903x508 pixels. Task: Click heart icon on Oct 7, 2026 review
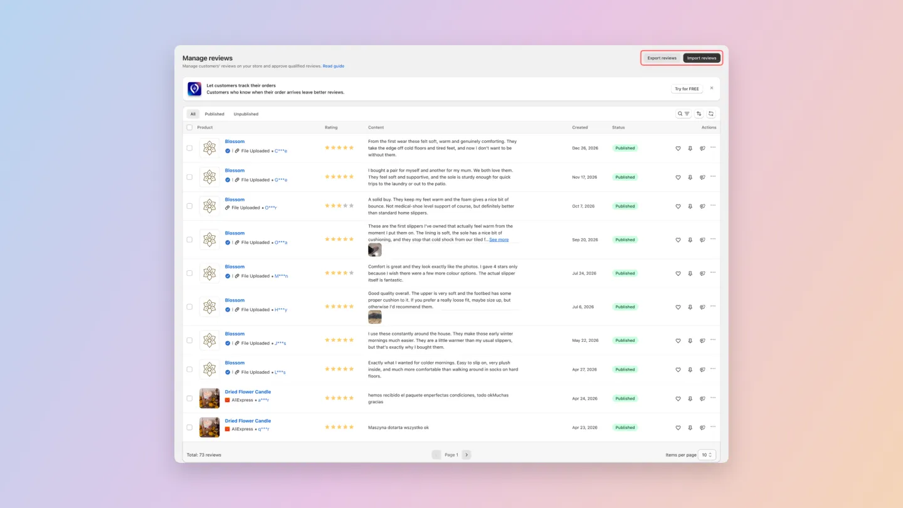click(x=678, y=206)
